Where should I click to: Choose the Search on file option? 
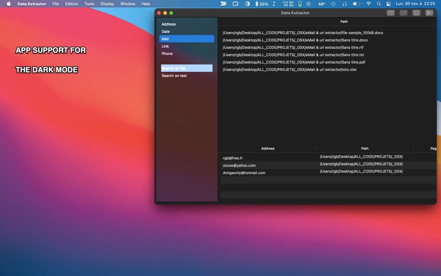click(187, 68)
